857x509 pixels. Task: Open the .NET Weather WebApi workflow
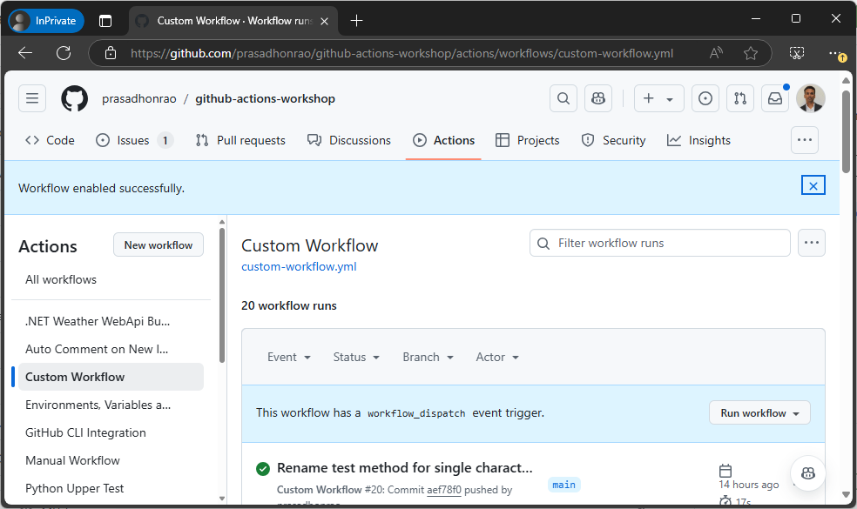98,321
